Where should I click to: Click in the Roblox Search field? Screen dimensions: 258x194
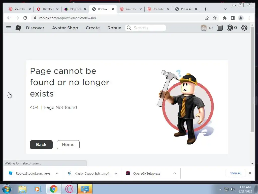pos(145,28)
